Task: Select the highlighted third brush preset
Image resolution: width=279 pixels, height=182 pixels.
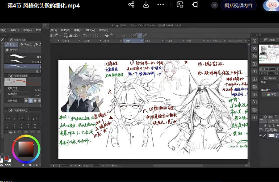Action: (23, 66)
